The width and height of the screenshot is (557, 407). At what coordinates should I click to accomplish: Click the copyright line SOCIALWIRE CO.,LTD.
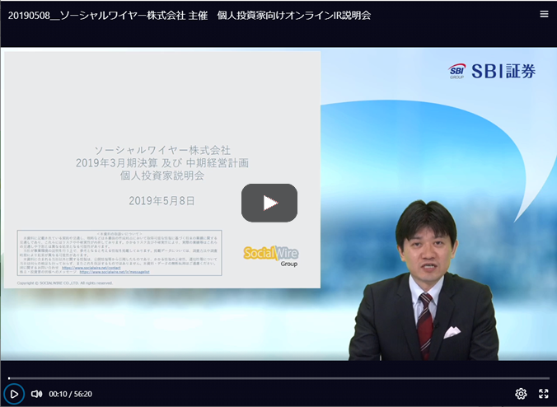[64, 283]
